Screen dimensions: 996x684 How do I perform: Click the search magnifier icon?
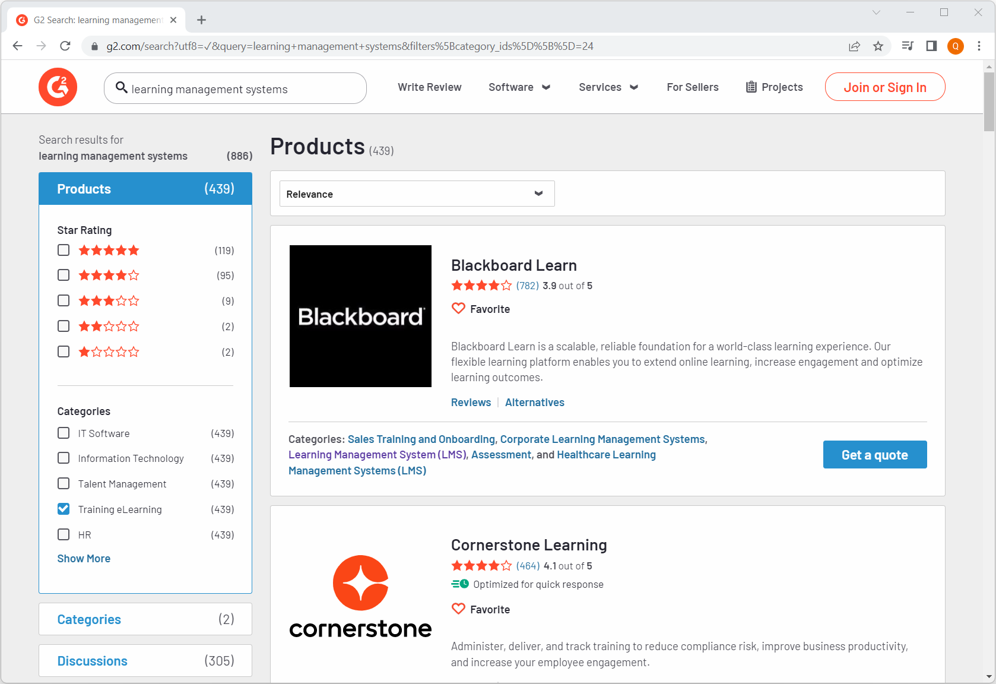(x=121, y=88)
